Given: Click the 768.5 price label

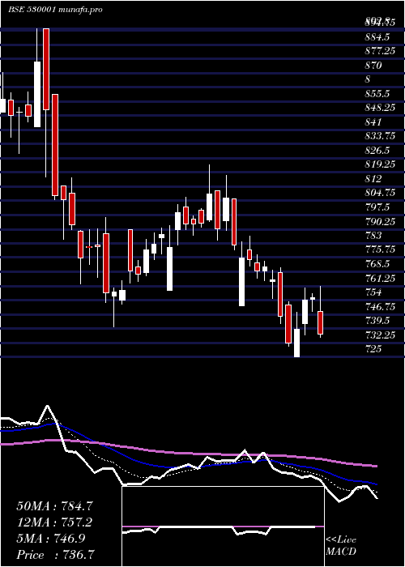Looking at the screenshot, I should pos(377,263).
